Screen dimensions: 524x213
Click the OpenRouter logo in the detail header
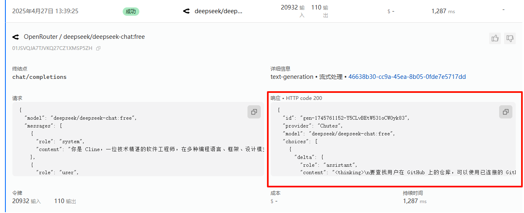(x=16, y=37)
